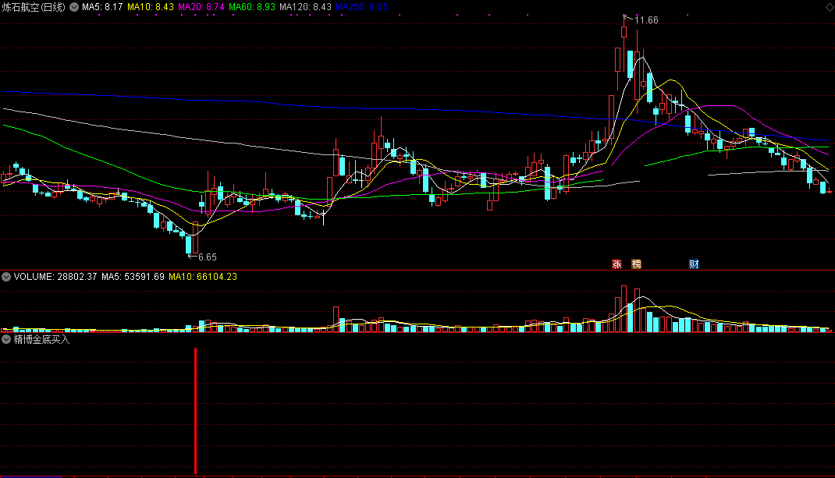Click the red 涨 event marker icon
The image size is (835, 478).
coord(616,264)
